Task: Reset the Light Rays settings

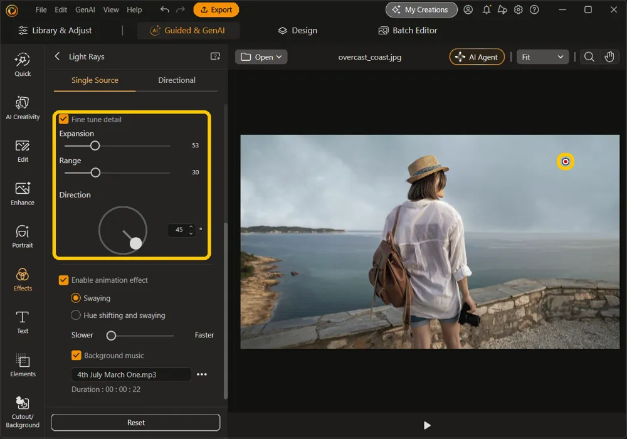Action: point(136,422)
